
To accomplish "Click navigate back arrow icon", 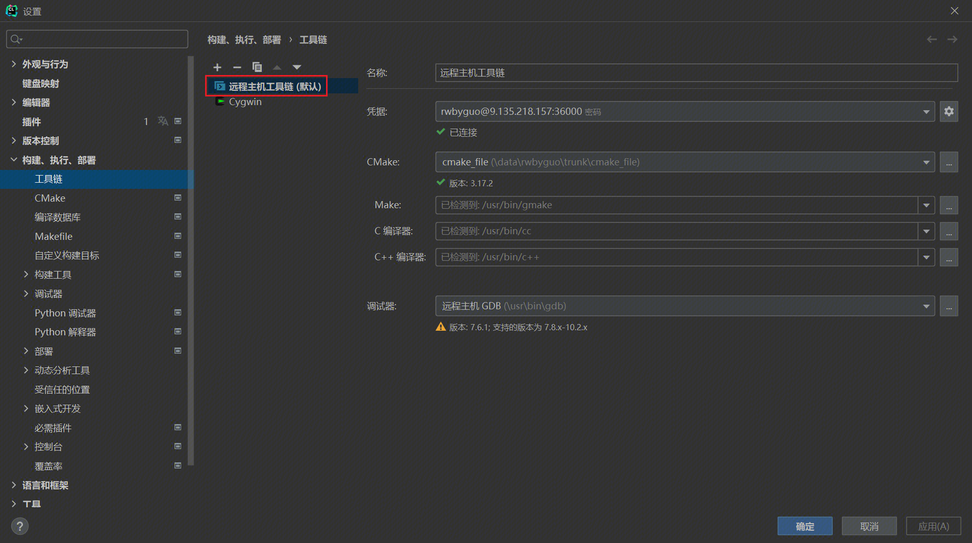I will [931, 40].
